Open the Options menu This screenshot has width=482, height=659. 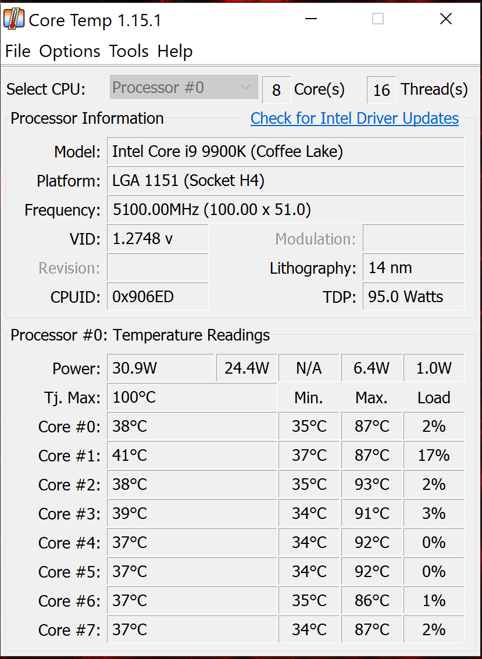click(x=70, y=51)
